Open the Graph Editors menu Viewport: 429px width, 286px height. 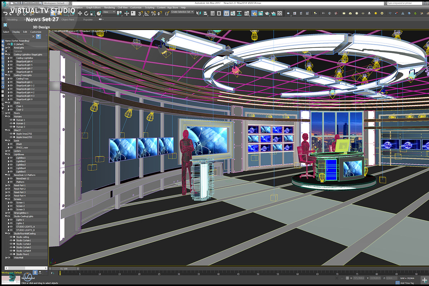(93, 8)
